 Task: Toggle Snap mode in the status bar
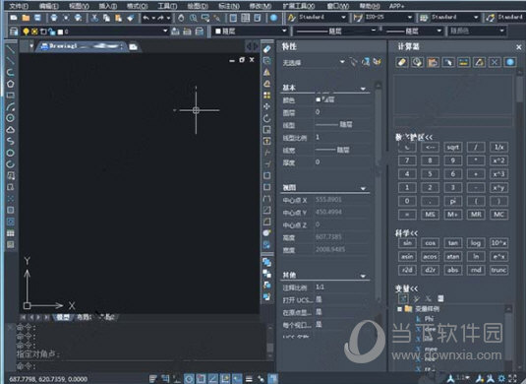point(153,379)
